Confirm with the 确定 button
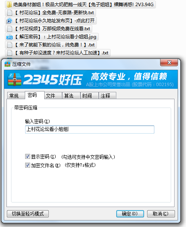Viewport: 186px width, 227px height. click(x=130, y=214)
